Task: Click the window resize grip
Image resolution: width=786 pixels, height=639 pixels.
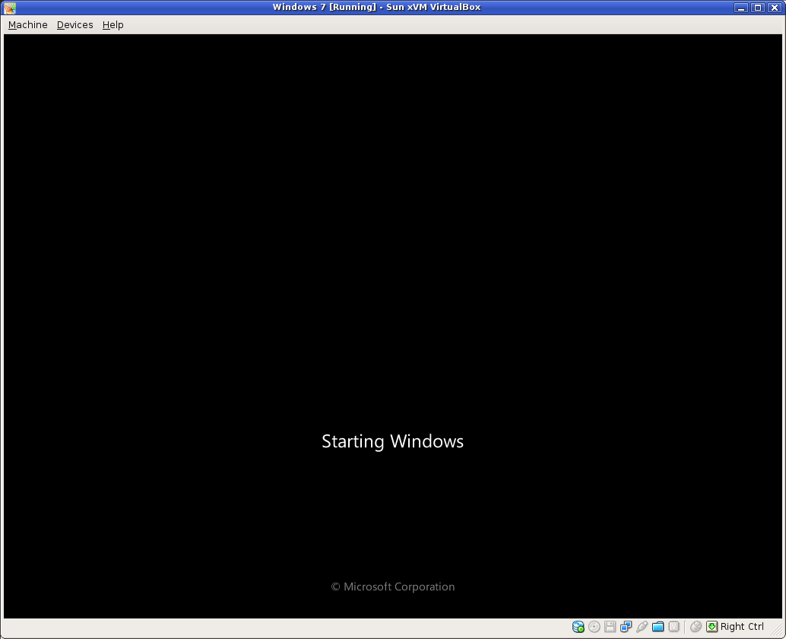Action: [779, 633]
